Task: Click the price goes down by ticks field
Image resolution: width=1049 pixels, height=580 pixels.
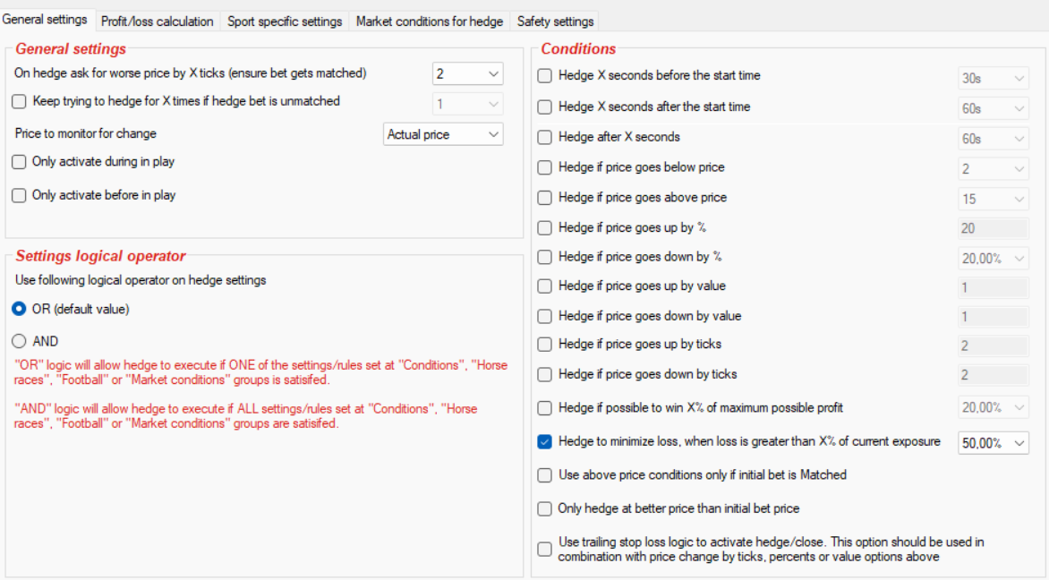Action: point(993,375)
